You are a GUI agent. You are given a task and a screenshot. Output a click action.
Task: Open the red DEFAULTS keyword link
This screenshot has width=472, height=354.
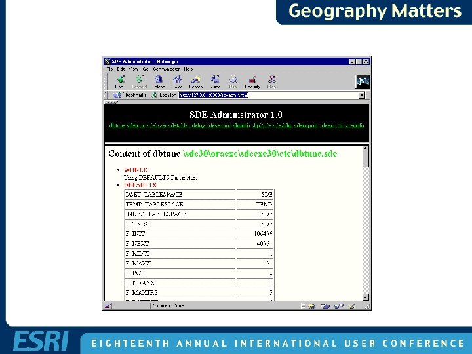pos(140,185)
